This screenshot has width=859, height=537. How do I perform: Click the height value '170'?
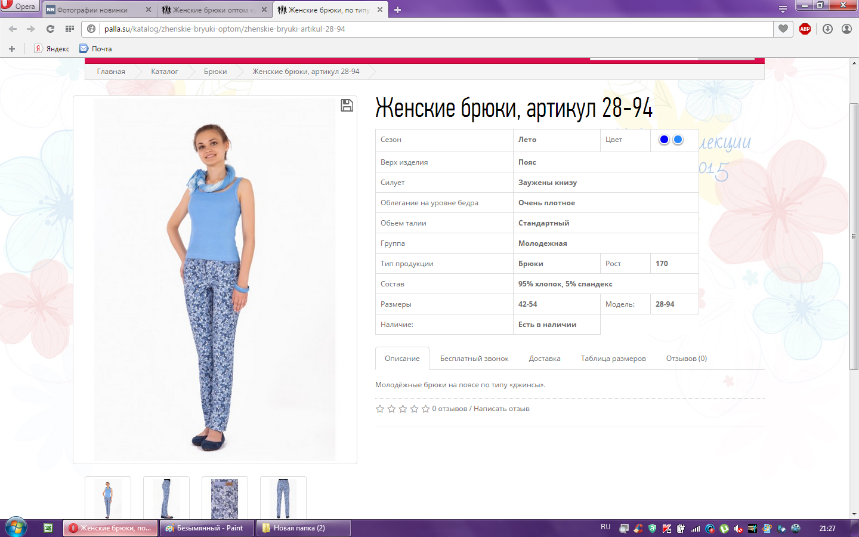(662, 264)
